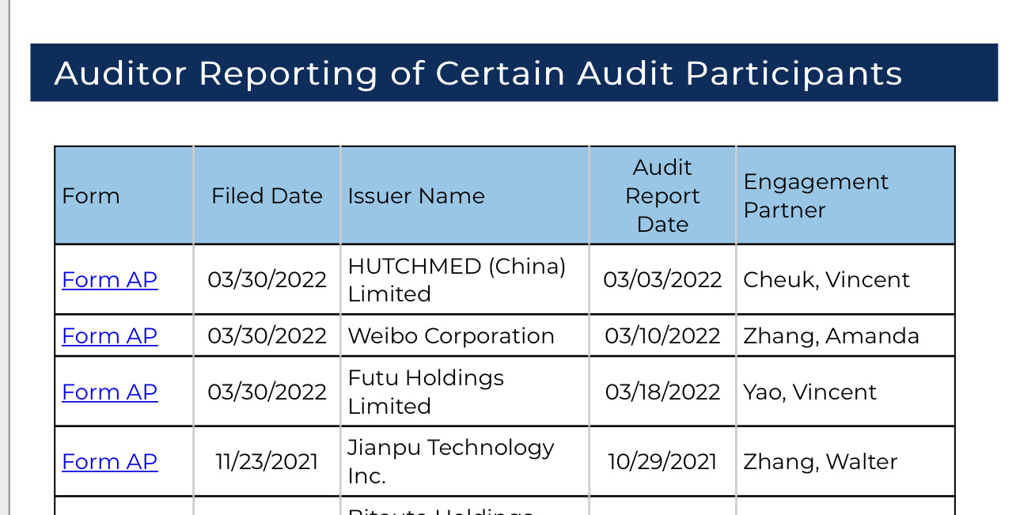
Task: Open the Form AP link for Jianpu Technology
Action: tap(109, 462)
